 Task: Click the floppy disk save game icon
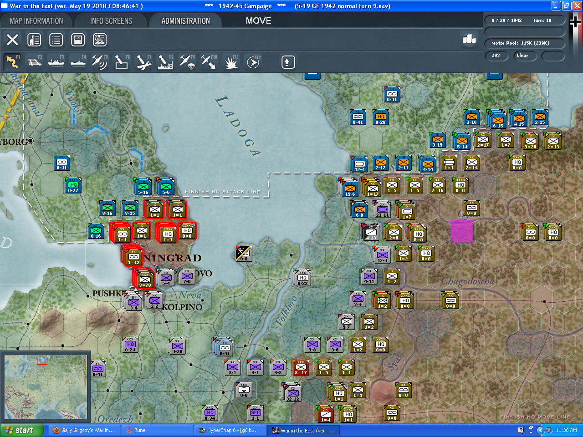click(x=78, y=40)
